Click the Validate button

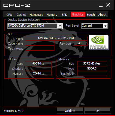70,111
